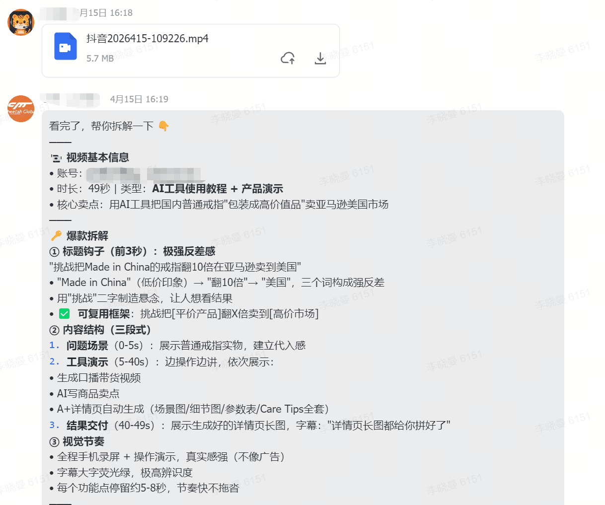Click the page emoji before 视频基本信息
This screenshot has width=605, height=505.
coord(56,157)
